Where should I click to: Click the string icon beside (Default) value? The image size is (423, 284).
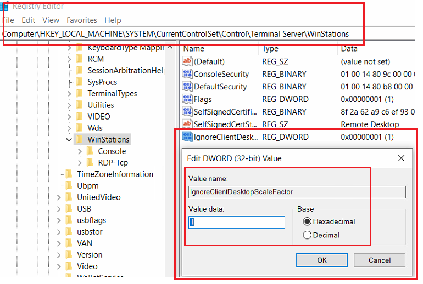click(187, 61)
